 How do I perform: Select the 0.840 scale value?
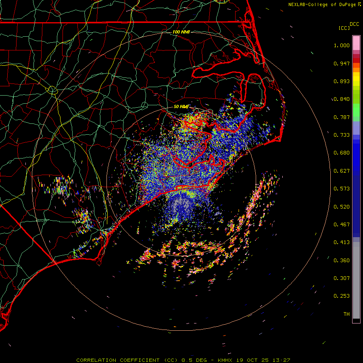[x=342, y=99]
